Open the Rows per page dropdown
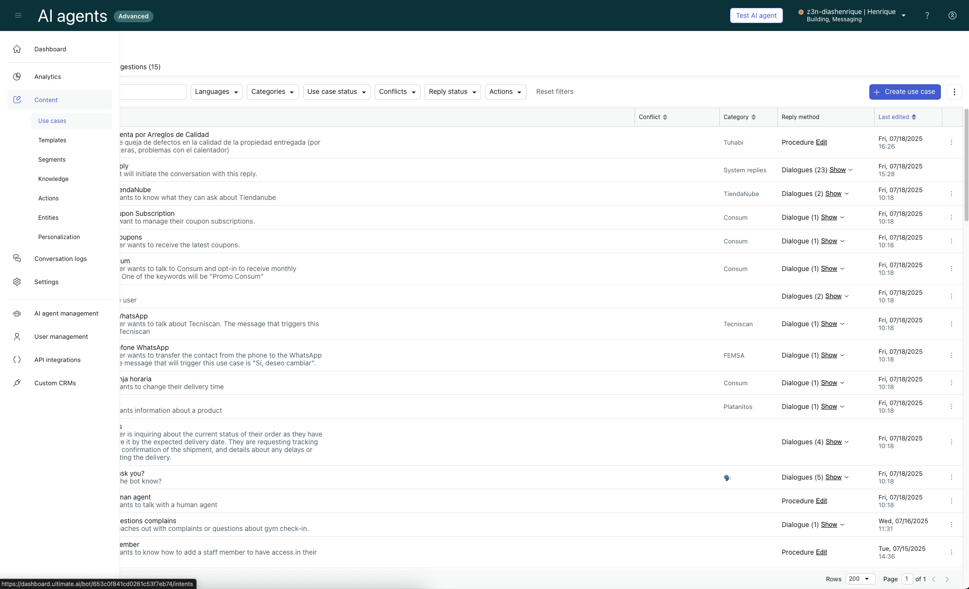969x589 pixels. pos(860,579)
